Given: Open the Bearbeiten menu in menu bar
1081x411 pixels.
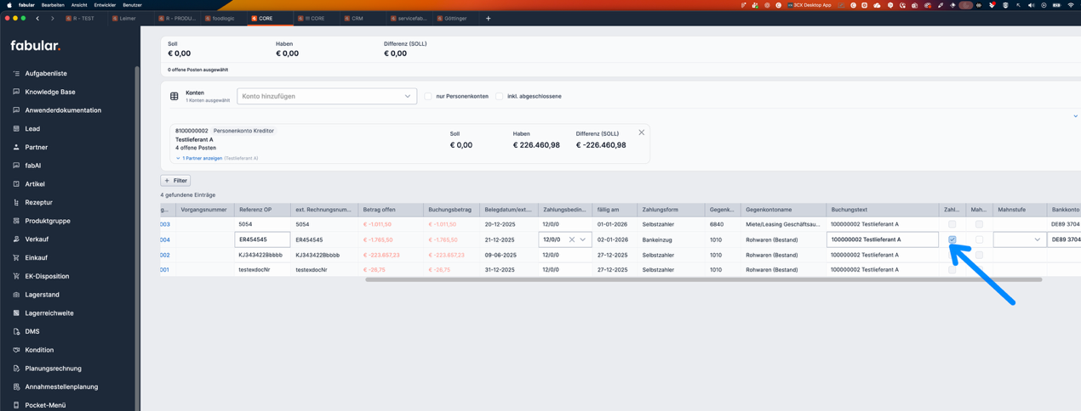Looking at the screenshot, I should (53, 5).
